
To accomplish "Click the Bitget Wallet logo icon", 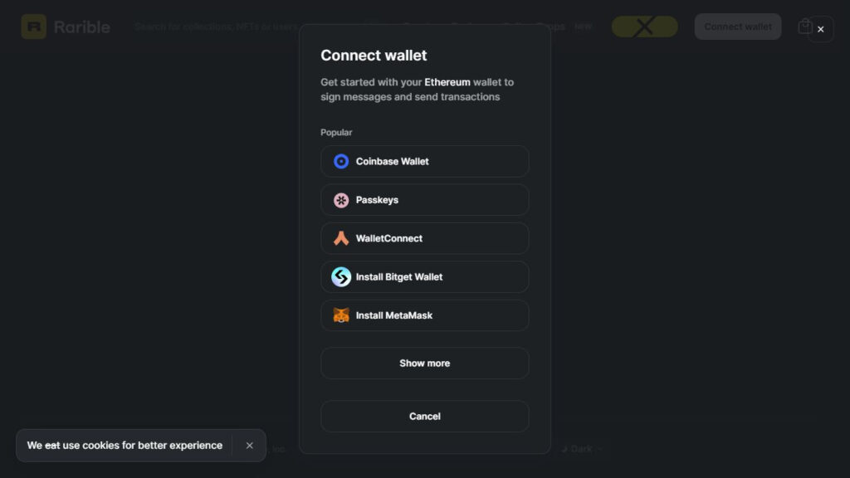I will click(x=341, y=277).
